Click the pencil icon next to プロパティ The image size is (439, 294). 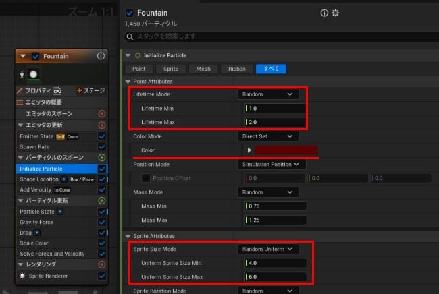click(20, 90)
